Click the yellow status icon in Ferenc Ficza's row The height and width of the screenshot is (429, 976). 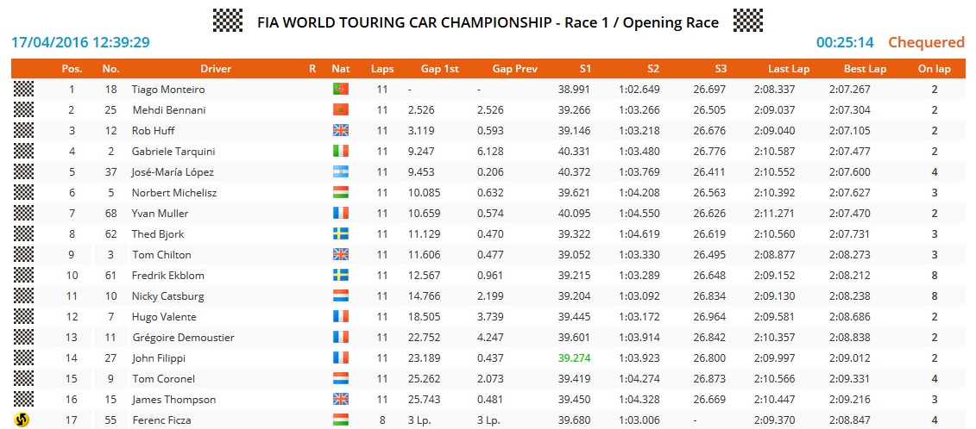coord(23,420)
